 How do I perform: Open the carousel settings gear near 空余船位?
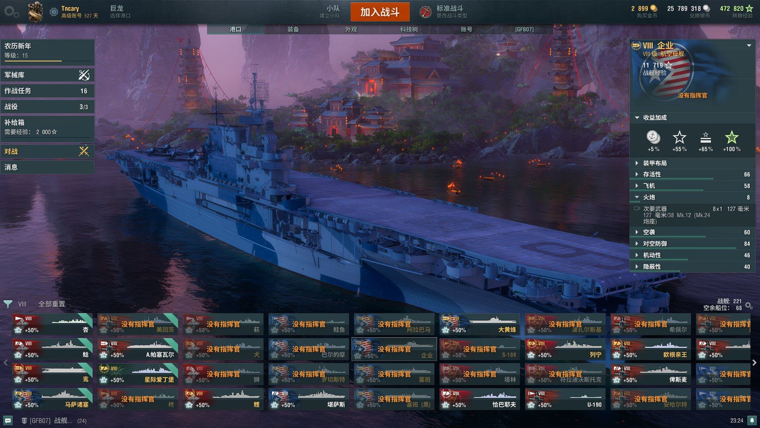(x=749, y=306)
